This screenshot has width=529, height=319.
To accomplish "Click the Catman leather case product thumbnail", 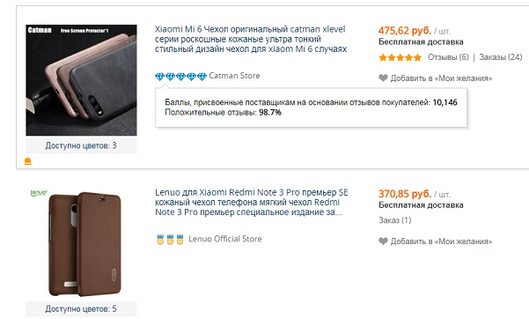I will tap(81, 80).
